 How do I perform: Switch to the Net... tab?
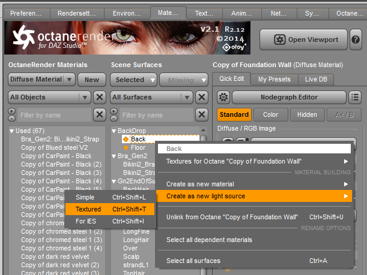pyautogui.click(x=279, y=14)
